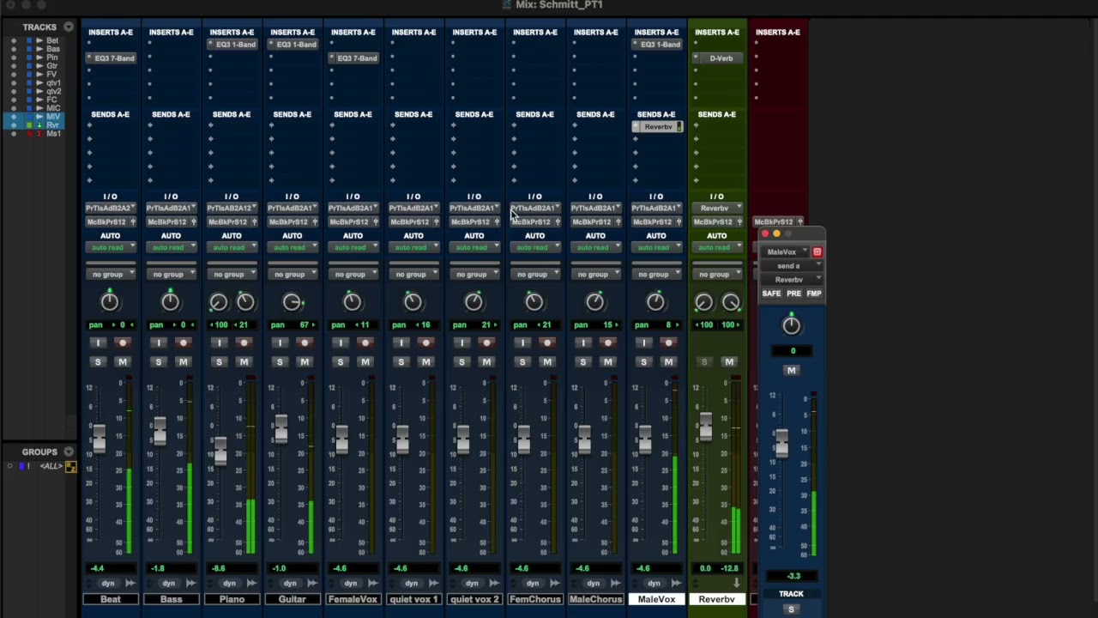
Task: Select the quiet vox 1 track name
Action: (x=413, y=599)
